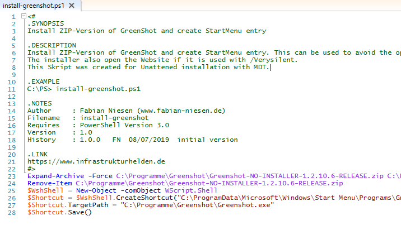Click the .EXAMPLE keyword on line 10

pos(44,82)
